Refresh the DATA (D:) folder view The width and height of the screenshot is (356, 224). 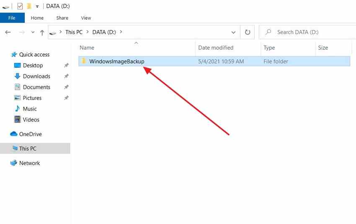coord(248,32)
